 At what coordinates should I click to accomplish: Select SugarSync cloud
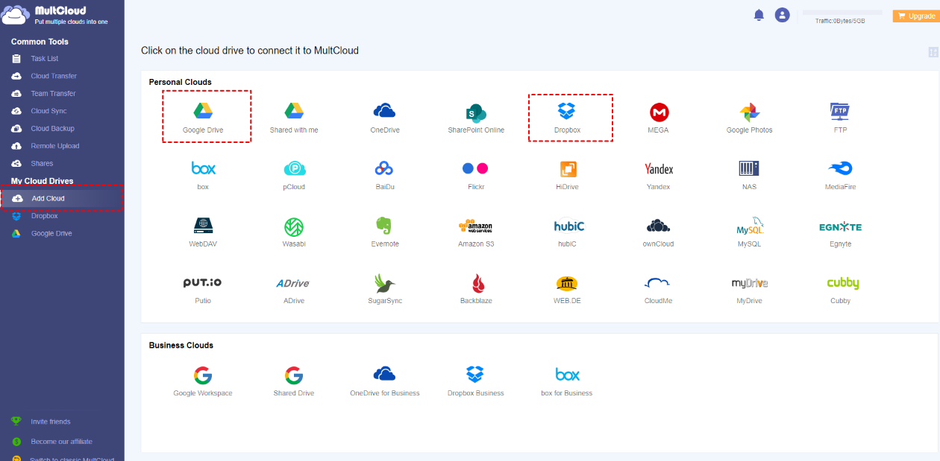pos(385,290)
